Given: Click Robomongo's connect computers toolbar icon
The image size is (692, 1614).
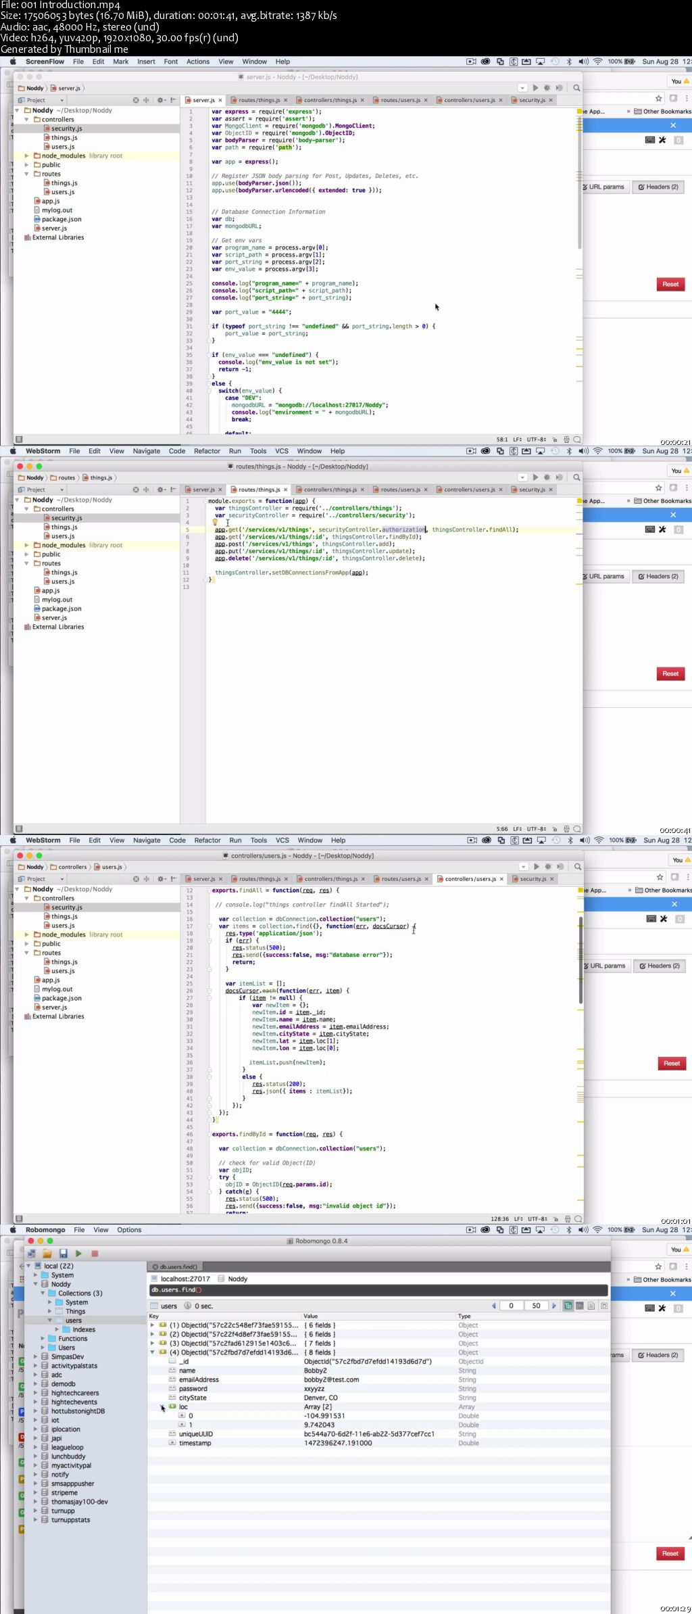Looking at the screenshot, I should (32, 1253).
